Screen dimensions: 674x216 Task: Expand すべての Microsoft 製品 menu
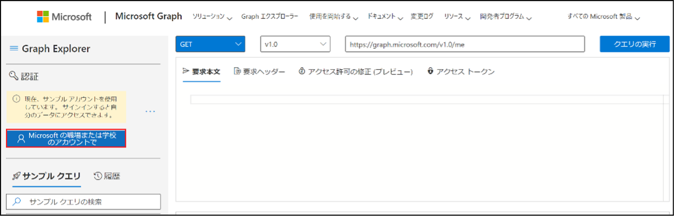pos(604,17)
